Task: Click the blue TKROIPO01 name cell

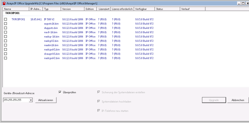Action: [18, 19]
